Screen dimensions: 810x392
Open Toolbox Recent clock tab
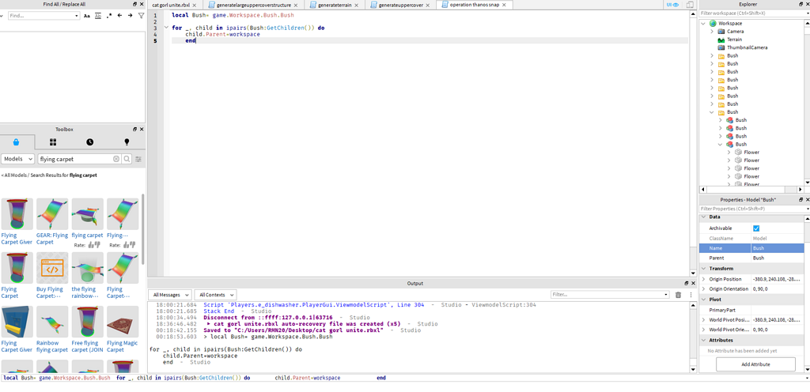click(90, 141)
